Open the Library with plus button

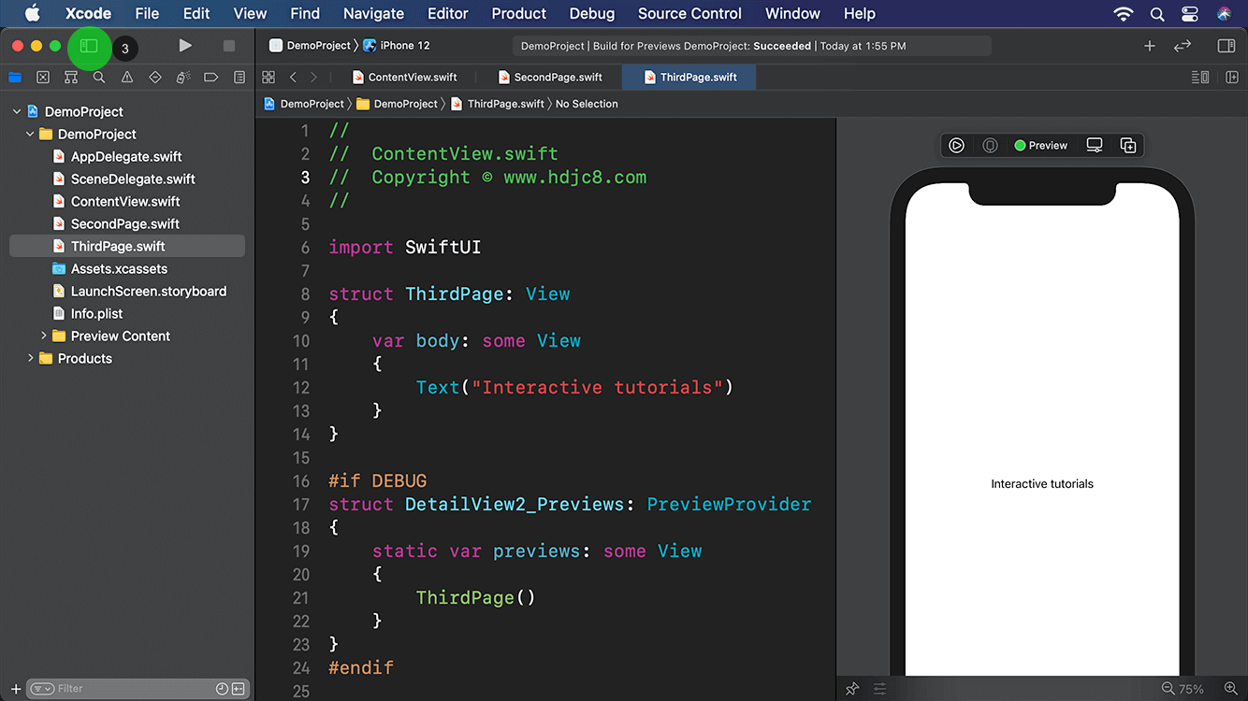click(1150, 46)
